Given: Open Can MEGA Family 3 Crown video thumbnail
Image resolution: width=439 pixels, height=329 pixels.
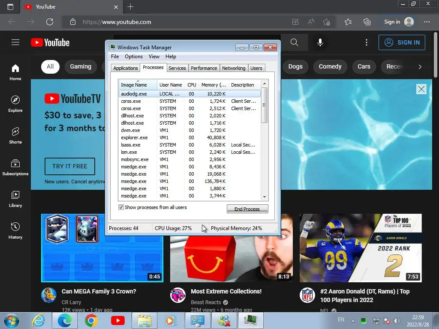Looking at the screenshot, I should coord(102,248).
